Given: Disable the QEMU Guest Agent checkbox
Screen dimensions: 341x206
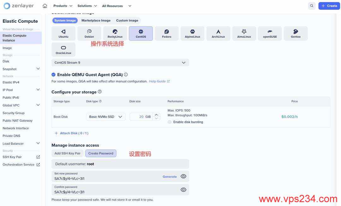Looking at the screenshot, I should coord(53,75).
